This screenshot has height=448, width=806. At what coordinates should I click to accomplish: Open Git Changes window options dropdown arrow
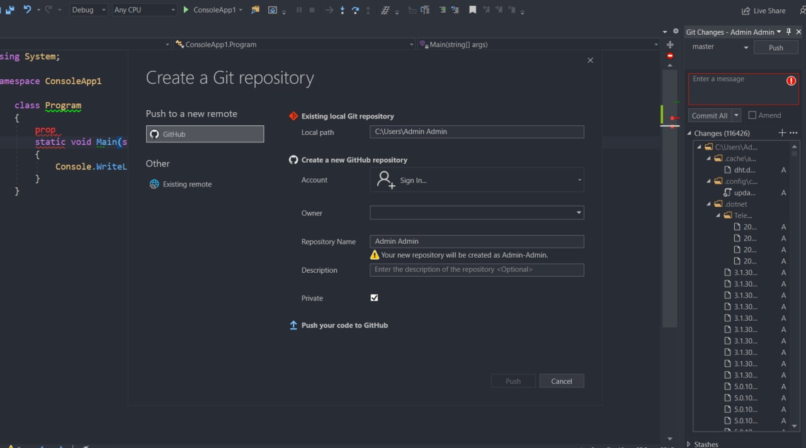(779, 32)
